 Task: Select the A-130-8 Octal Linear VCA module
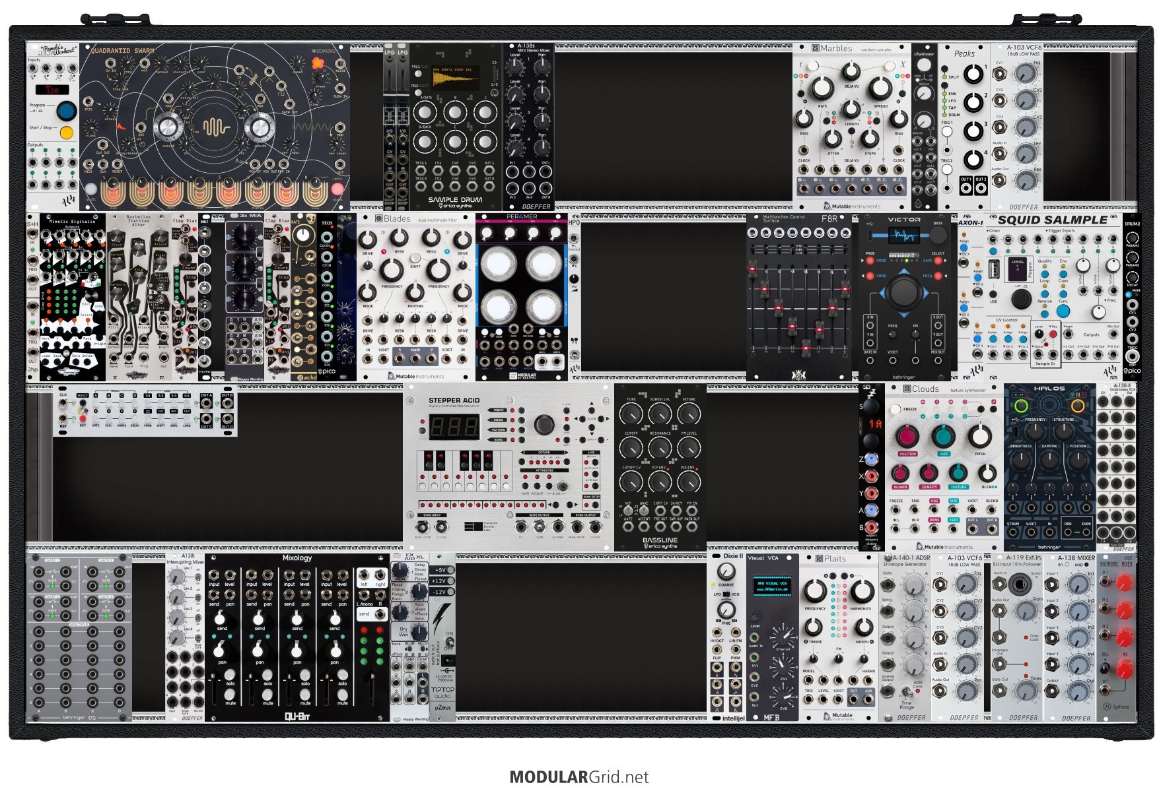1116,467
